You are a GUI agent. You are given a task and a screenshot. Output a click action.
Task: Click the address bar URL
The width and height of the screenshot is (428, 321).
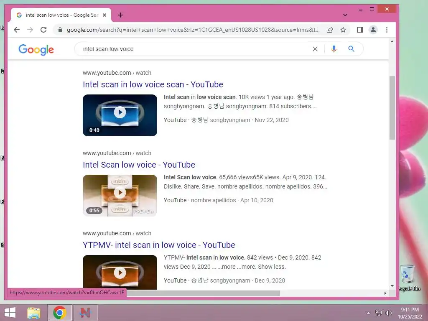pos(193,30)
